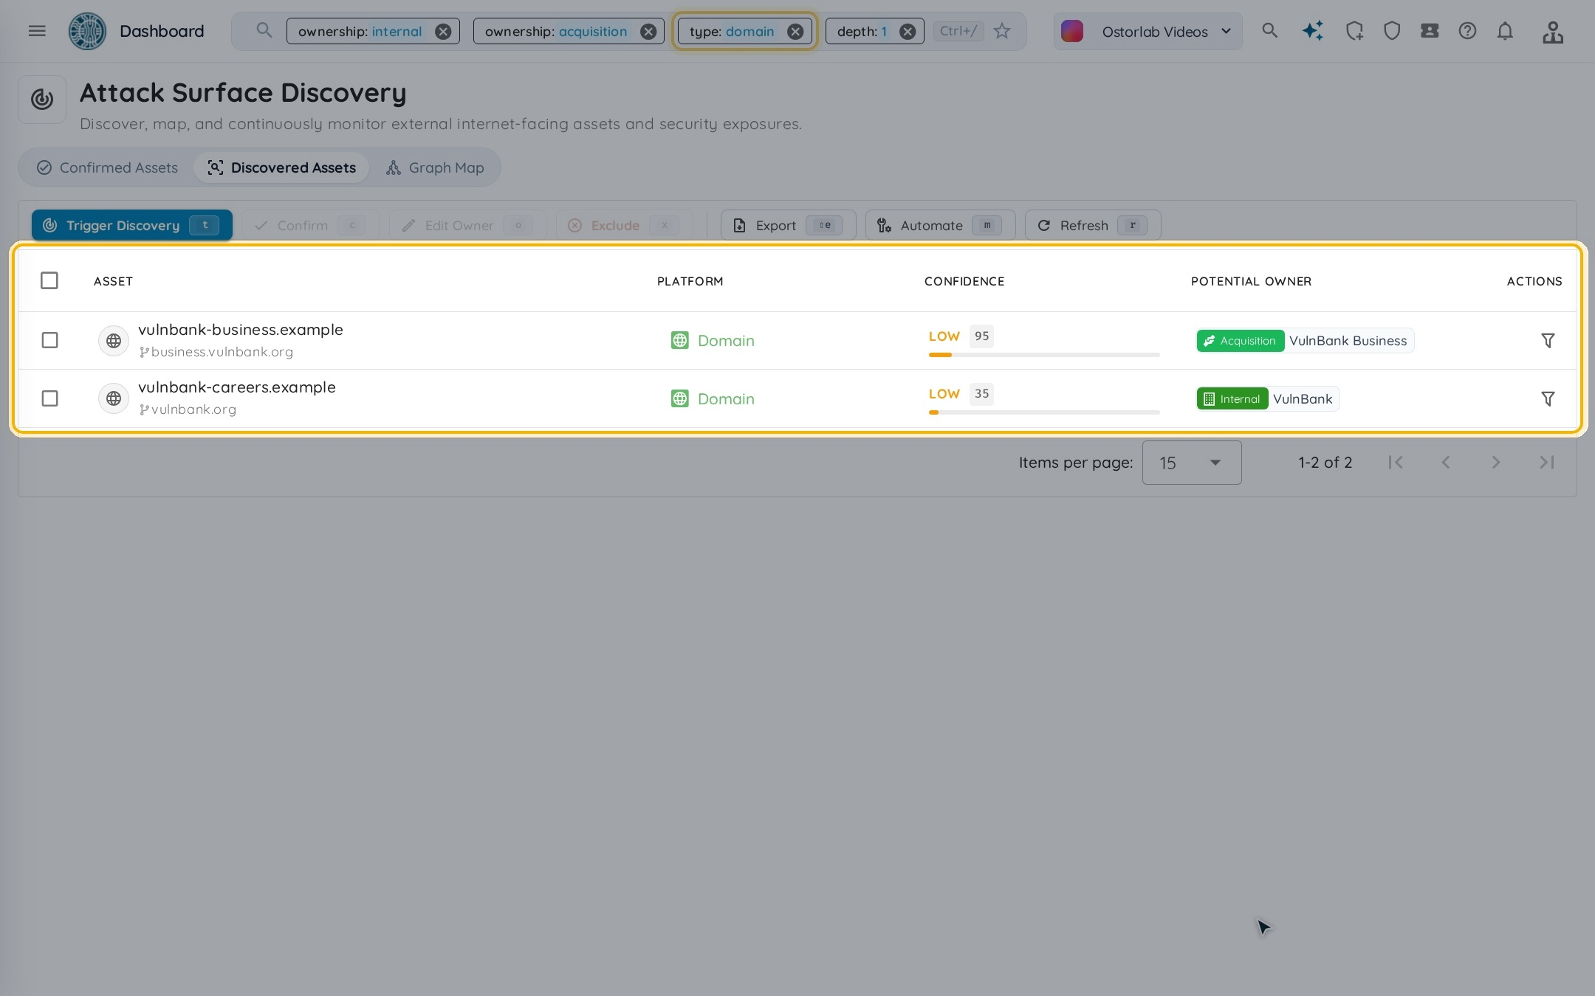Click filter action icon for vulnbank-business.example
This screenshot has width=1595, height=996.
pos(1548,340)
